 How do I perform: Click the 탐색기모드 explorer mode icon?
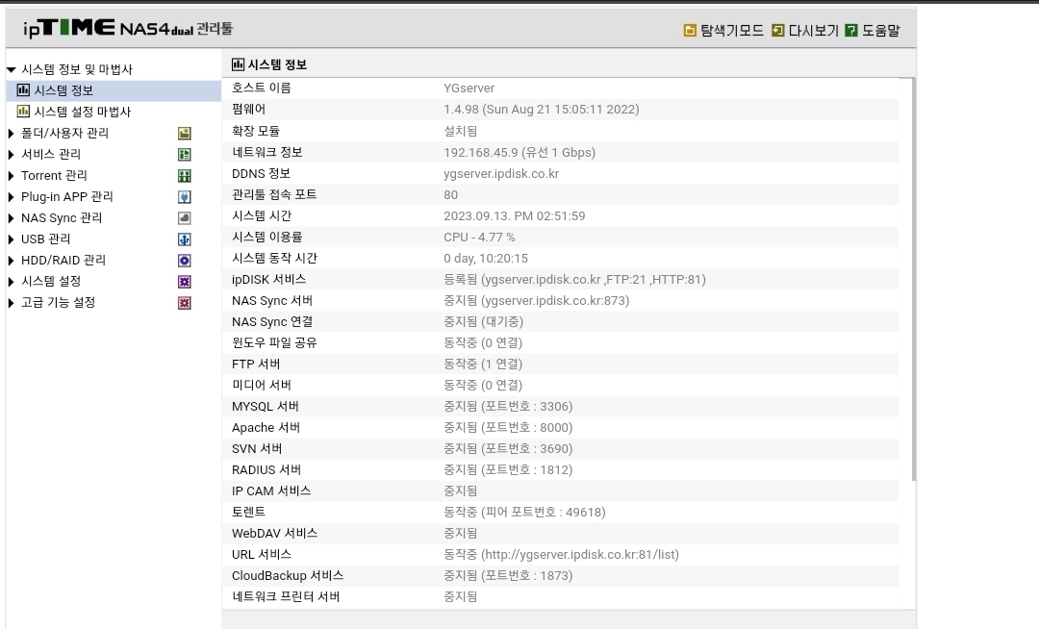click(690, 31)
